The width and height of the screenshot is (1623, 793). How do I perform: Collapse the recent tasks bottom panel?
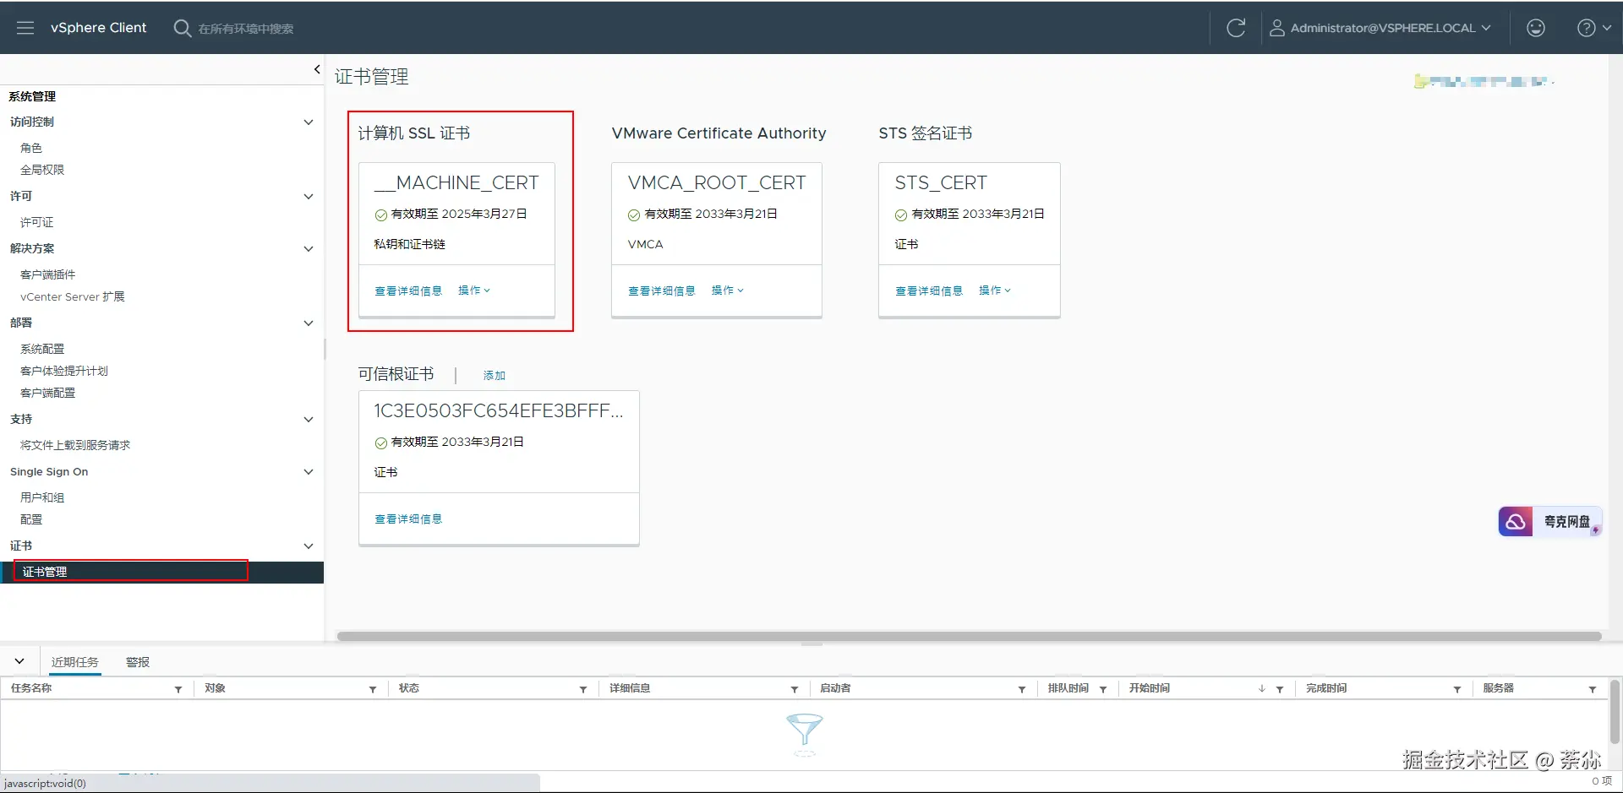pos(19,661)
